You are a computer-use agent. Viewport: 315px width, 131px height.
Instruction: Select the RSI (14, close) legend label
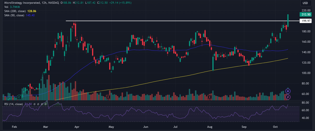[13, 104]
